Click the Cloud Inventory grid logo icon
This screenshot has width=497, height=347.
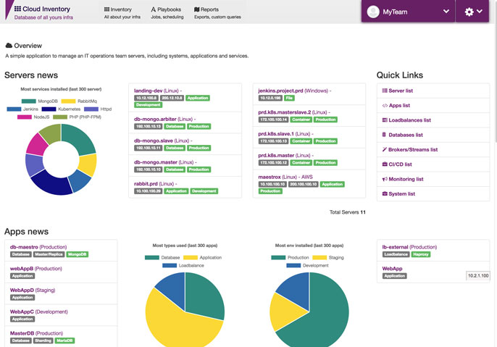17,9
